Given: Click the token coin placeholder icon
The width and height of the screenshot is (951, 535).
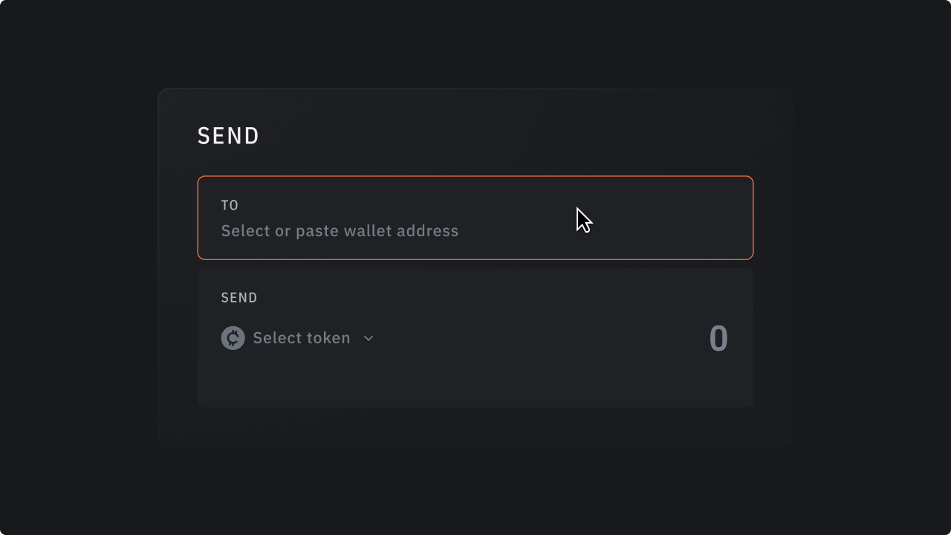Looking at the screenshot, I should tap(233, 338).
